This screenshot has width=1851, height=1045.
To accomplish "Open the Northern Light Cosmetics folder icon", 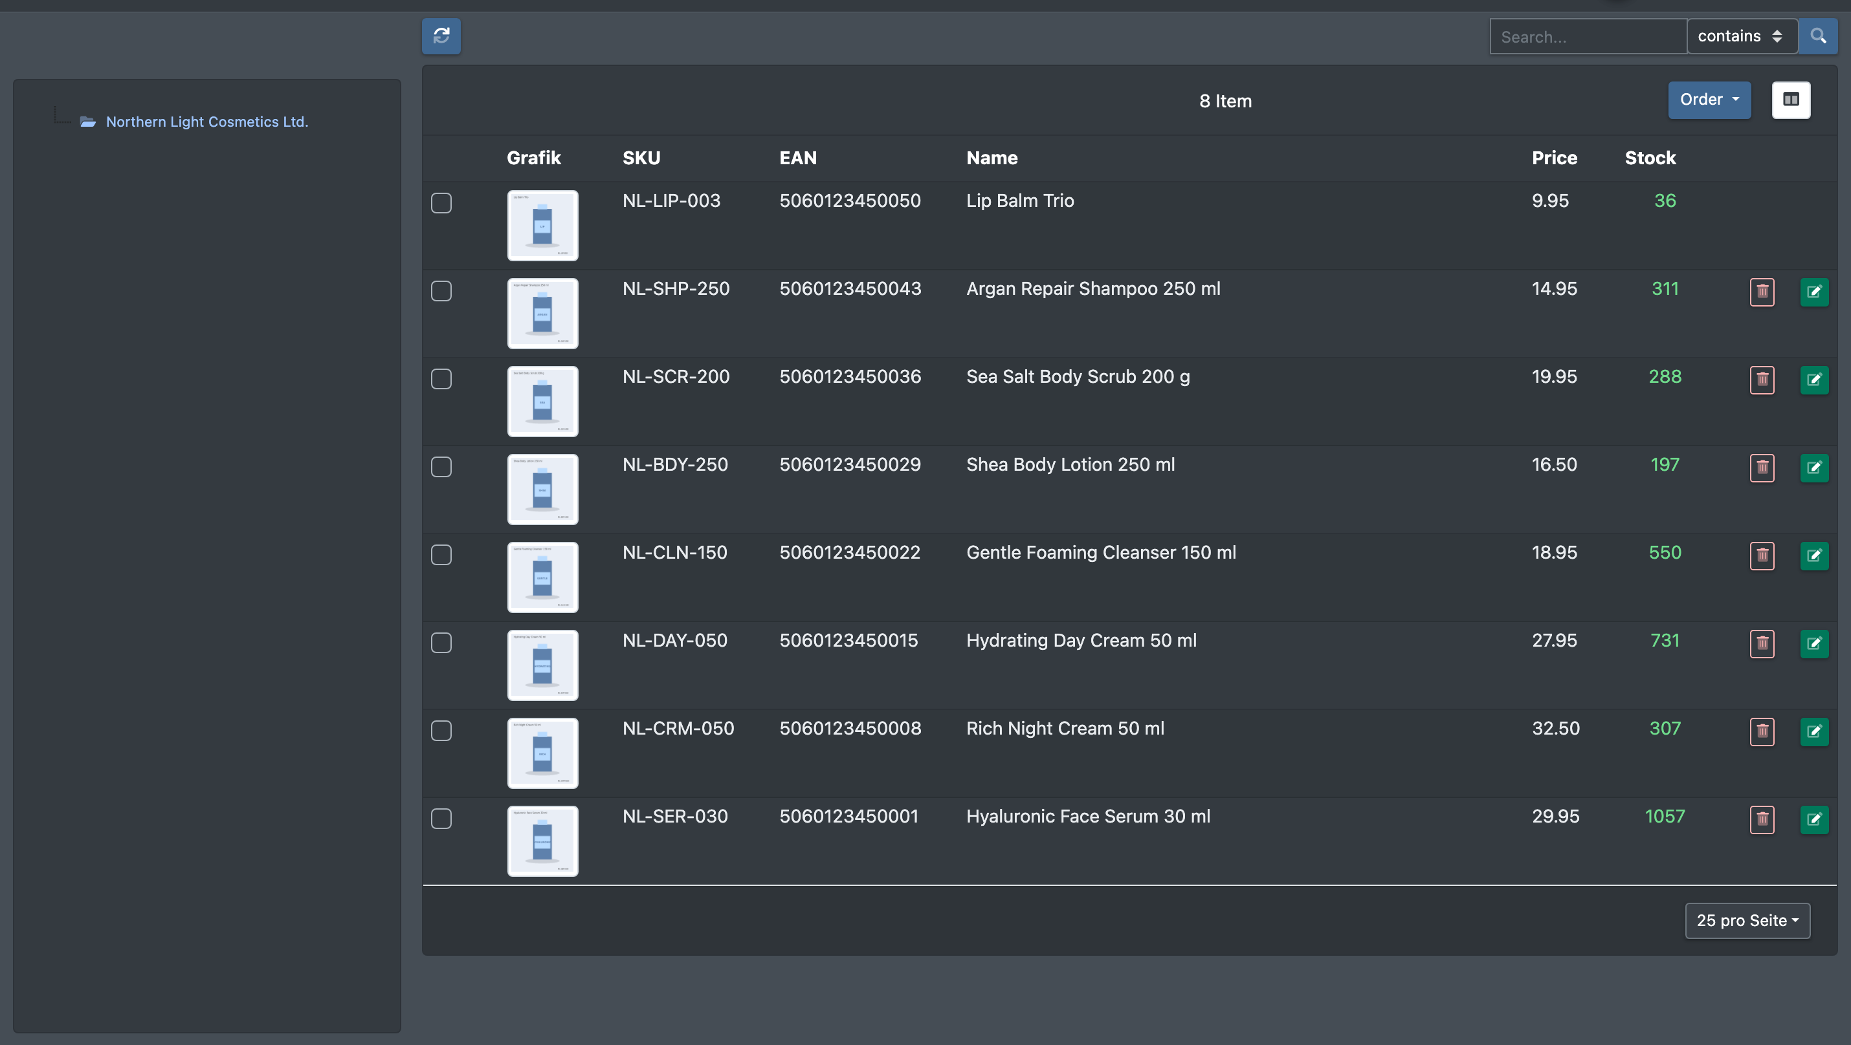I will click(x=87, y=122).
